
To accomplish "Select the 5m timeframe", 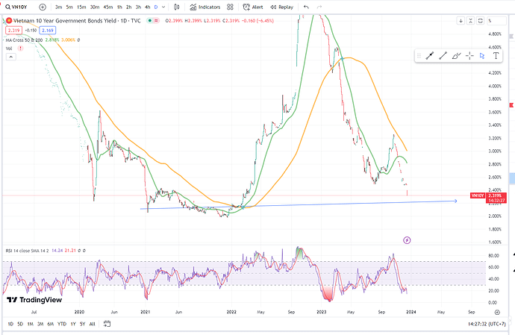I will coord(69,7).
